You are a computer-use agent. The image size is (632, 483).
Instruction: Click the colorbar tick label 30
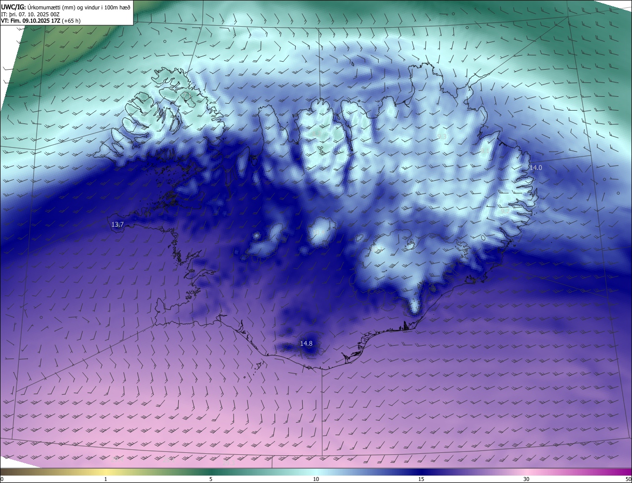point(526,479)
